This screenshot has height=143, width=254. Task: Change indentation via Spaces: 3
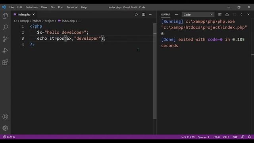pyautogui.click(x=203, y=137)
